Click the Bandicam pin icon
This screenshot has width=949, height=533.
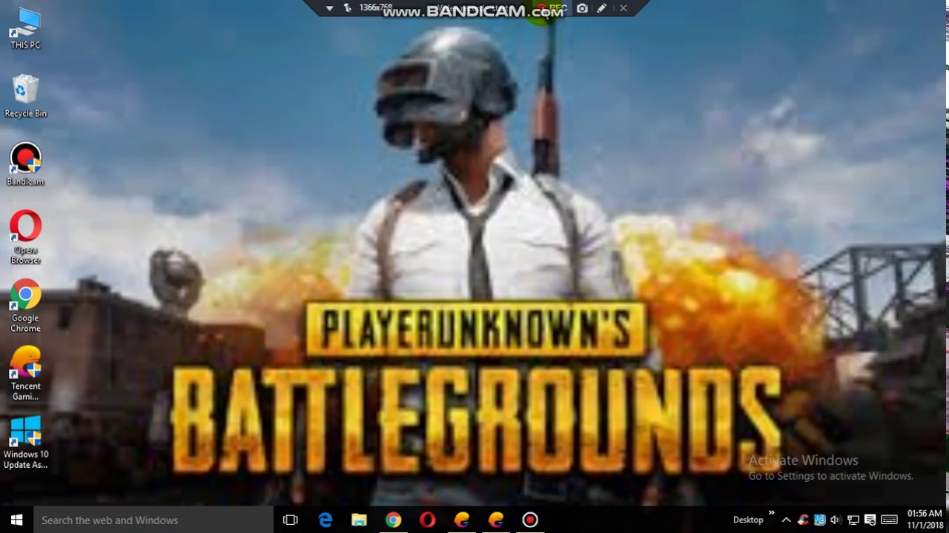click(347, 8)
